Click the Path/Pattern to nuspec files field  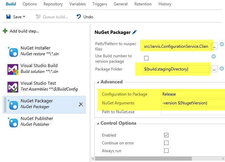click(176, 46)
